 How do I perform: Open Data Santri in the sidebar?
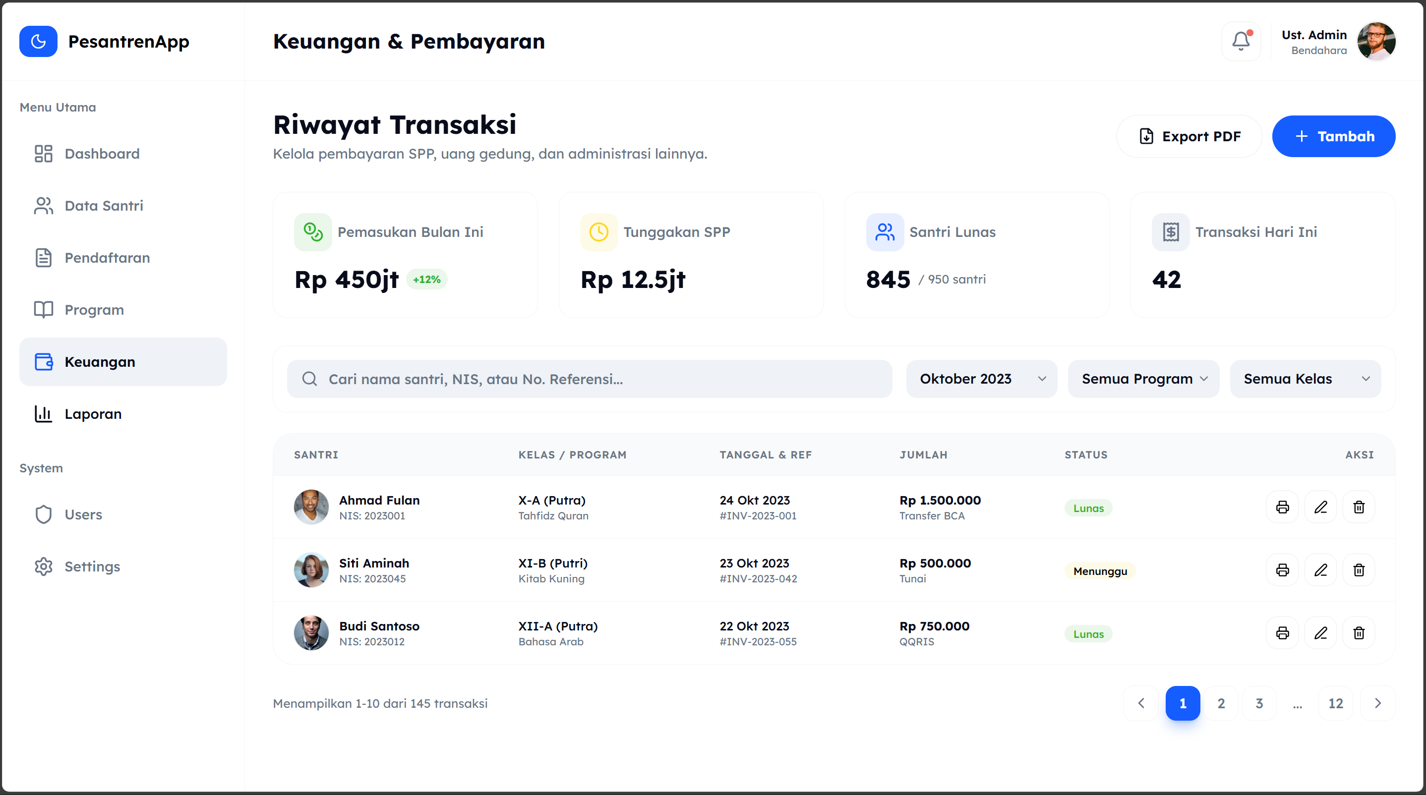pos(104,206)
